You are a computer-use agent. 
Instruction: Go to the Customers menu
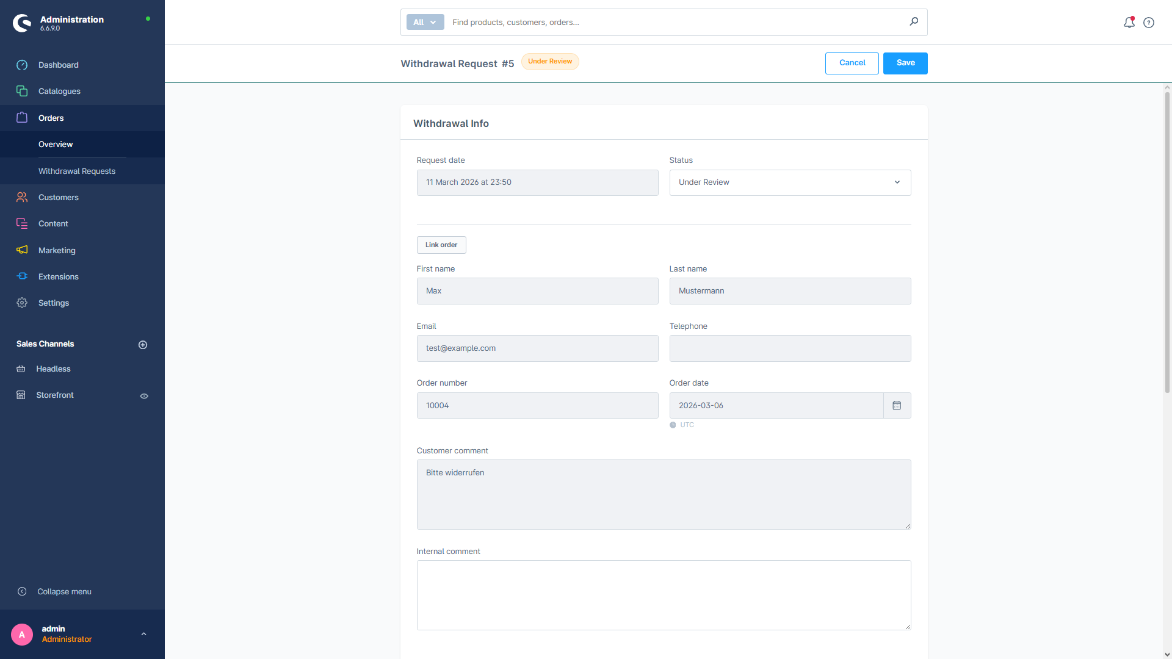tap(58, 198)
